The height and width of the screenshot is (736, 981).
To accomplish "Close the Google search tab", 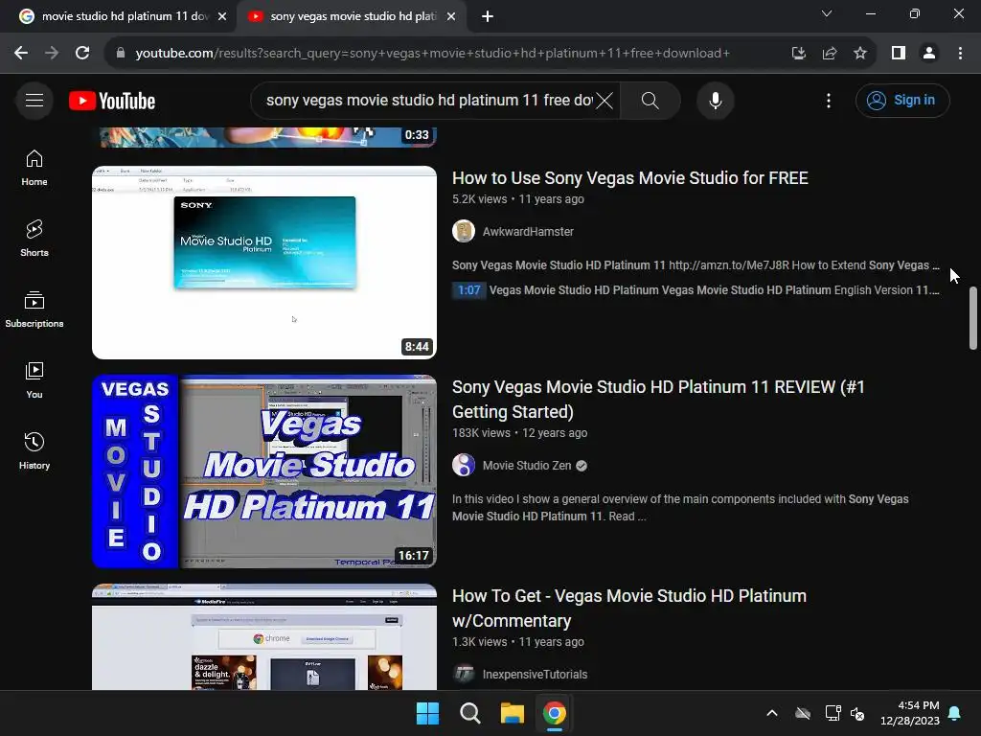I will pos(222,16).
